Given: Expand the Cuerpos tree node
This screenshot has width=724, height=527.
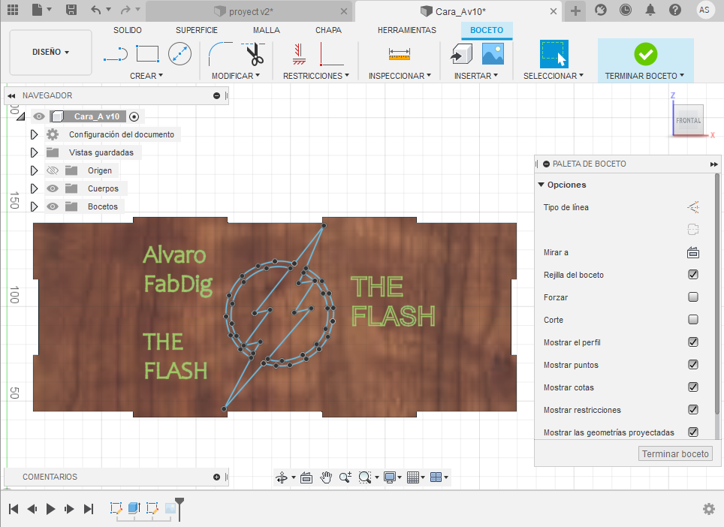Looking at the screenshot, I should click(34, 188).
